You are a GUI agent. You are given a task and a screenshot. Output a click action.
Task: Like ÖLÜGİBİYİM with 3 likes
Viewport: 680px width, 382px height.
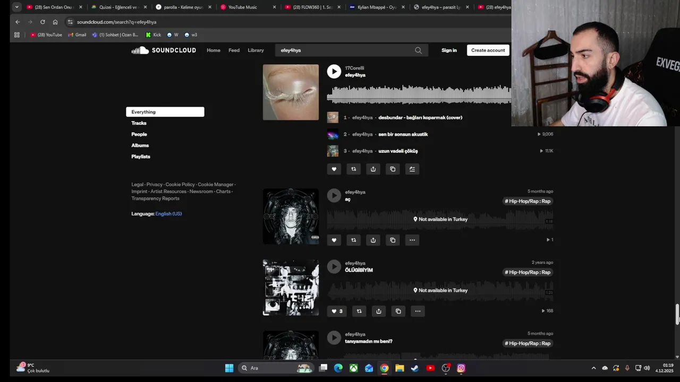coord(337,311)
